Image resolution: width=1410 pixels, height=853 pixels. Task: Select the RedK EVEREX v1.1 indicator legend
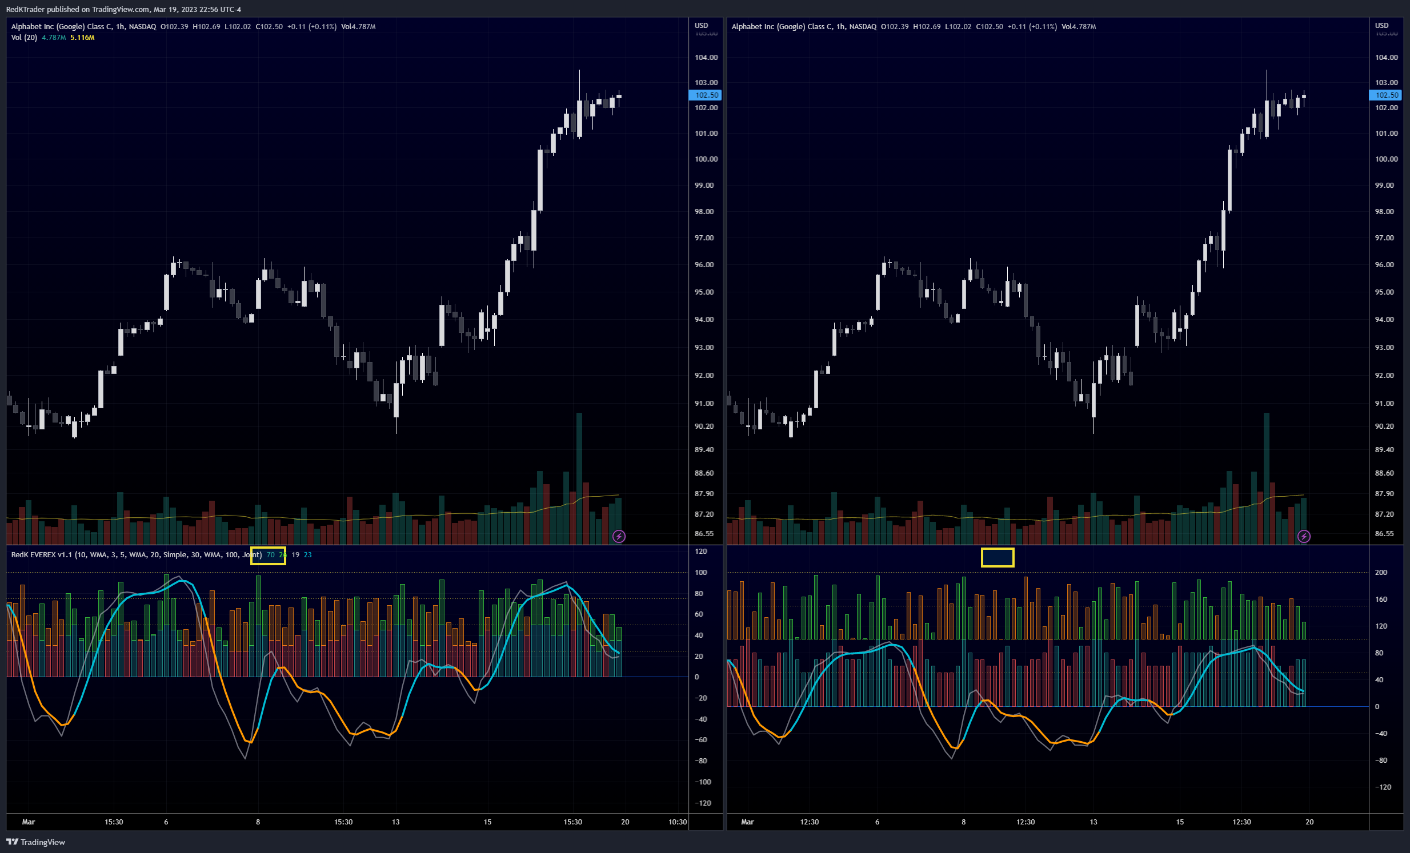pos(136,554)
